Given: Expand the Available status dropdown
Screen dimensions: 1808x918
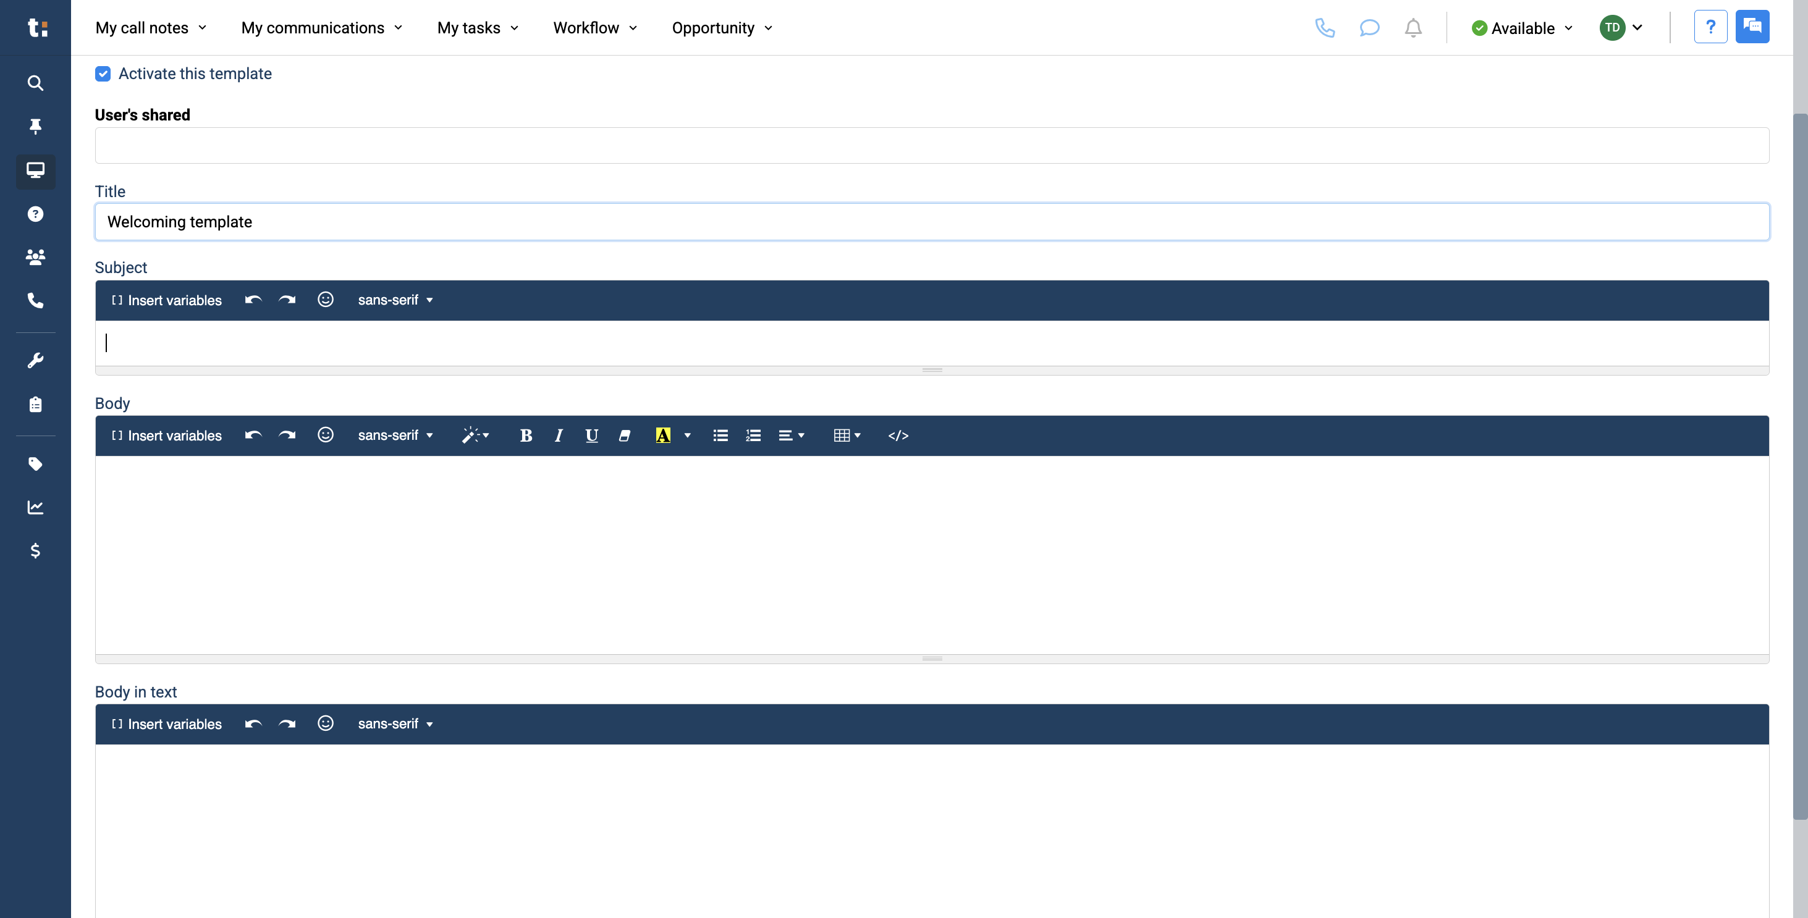Looking at the screenshot, I should (1522, 28).
